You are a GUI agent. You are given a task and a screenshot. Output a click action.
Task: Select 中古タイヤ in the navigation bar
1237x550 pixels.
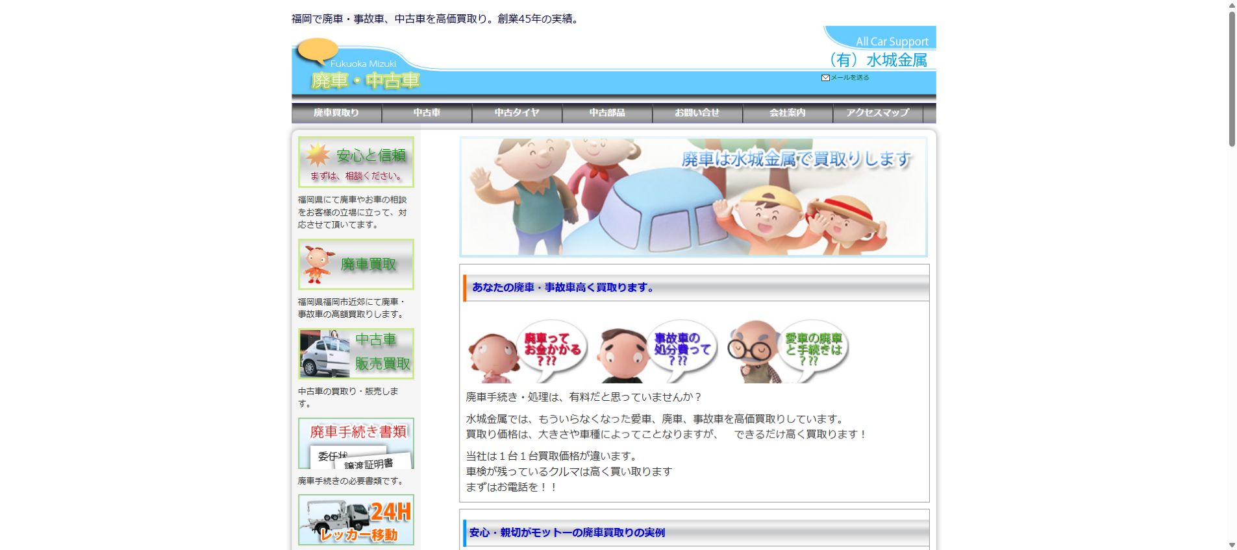point(517,113)
